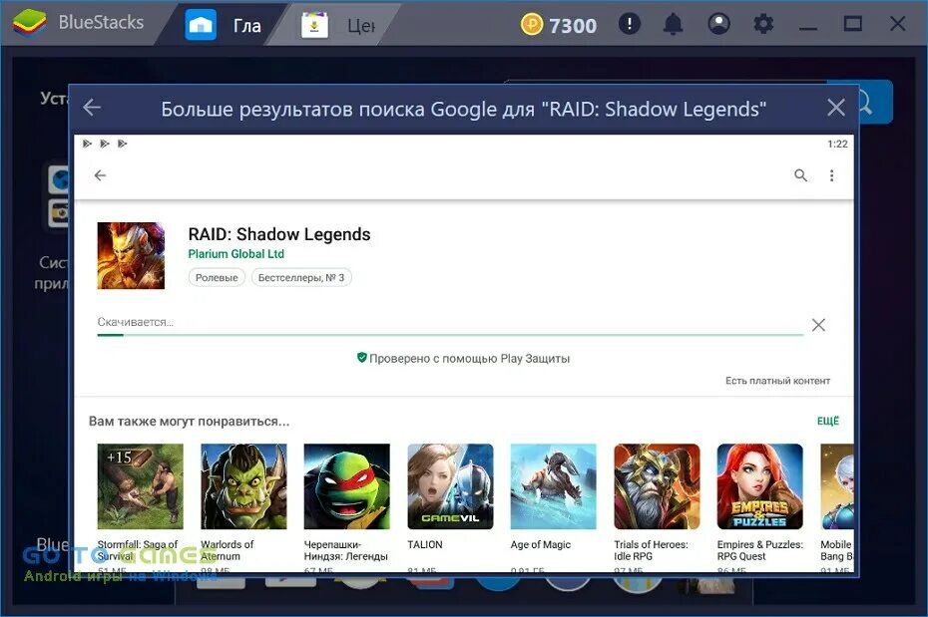
Task: Open Age of Magic thumbnail
Action: 554,486
